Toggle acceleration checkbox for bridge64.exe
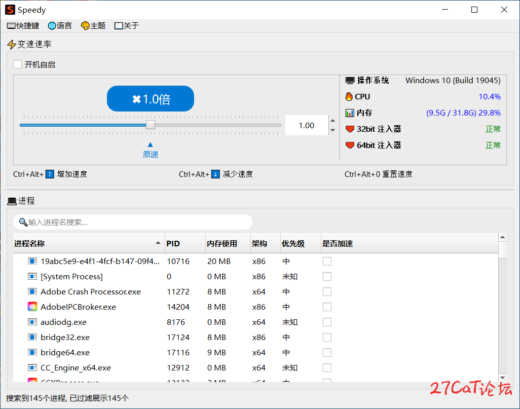This screenshot has width=520, height=409. [x=327, y=352]
